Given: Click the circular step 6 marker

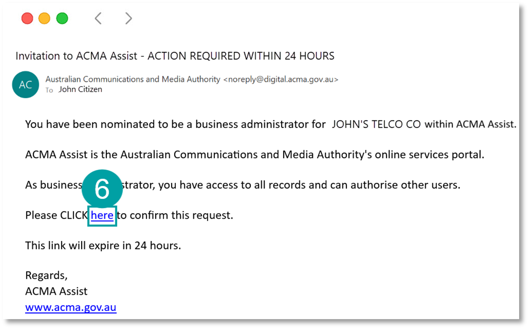Looking at the screenshot, I should (102, 188).
